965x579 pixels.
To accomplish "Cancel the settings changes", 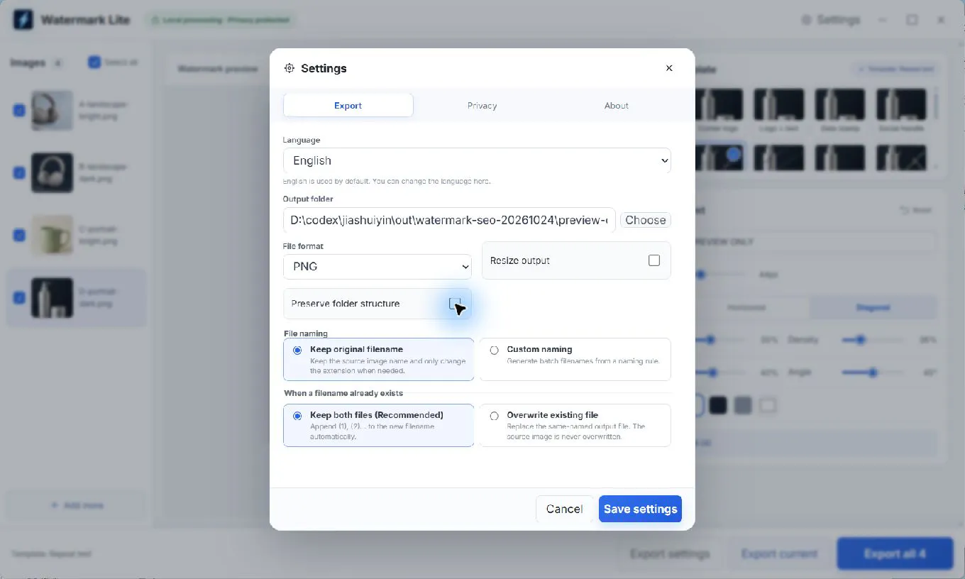I will point(564,509).
